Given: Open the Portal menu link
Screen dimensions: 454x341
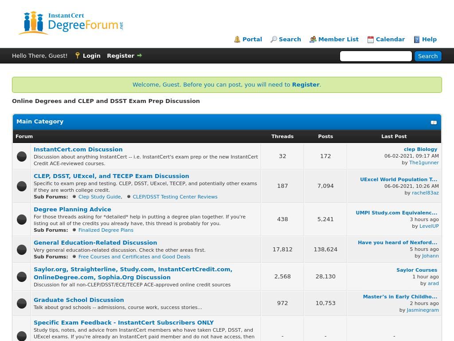Looking at the screenshot, I should (x=252, y=39).
